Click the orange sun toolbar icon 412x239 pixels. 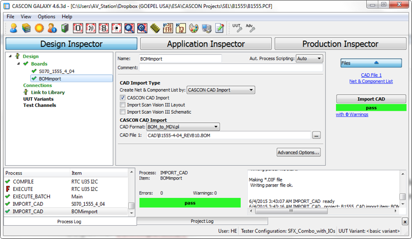[x=39, y=28]
